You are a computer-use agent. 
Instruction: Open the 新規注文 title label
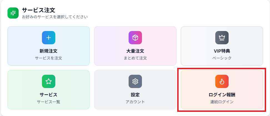click(x=49, y=51)
